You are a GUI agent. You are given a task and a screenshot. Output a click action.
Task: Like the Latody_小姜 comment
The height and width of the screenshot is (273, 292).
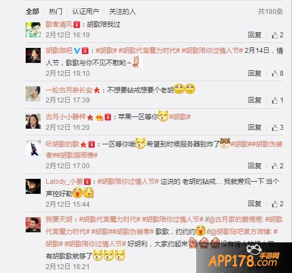pyautogui.click(x=278, y=204)
